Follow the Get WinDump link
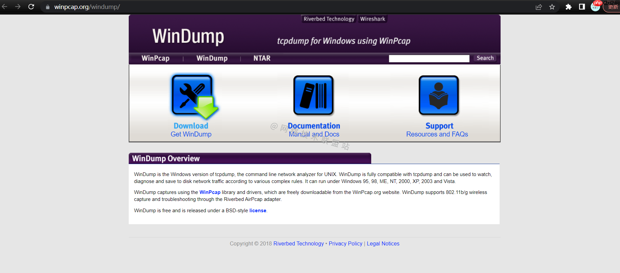Viewport: 620px width, 273px height. coord(191,134)
